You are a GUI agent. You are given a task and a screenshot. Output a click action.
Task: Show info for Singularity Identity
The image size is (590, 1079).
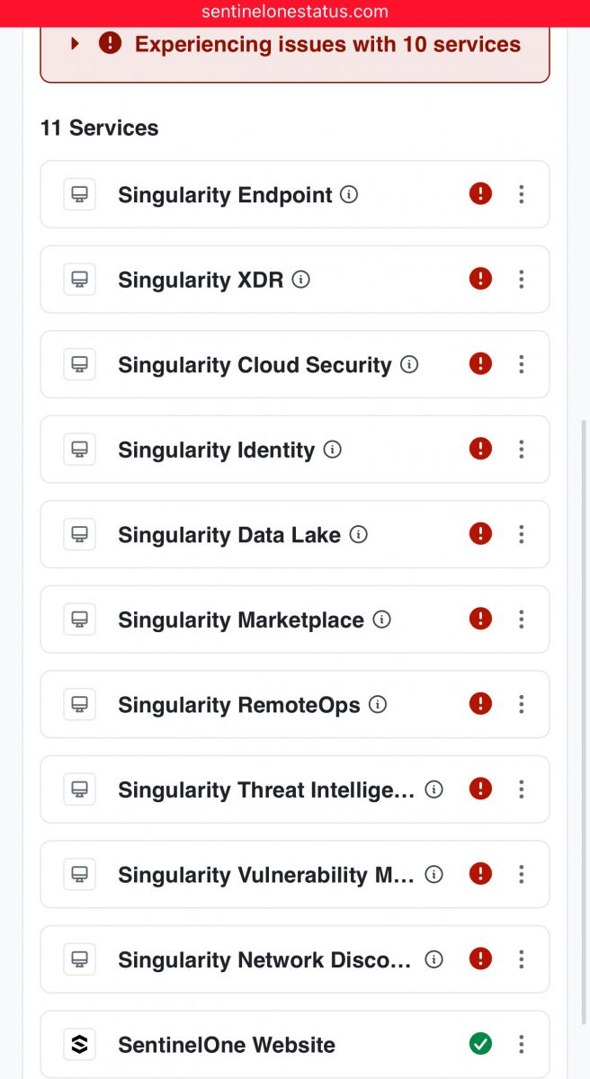pos(333,450)
